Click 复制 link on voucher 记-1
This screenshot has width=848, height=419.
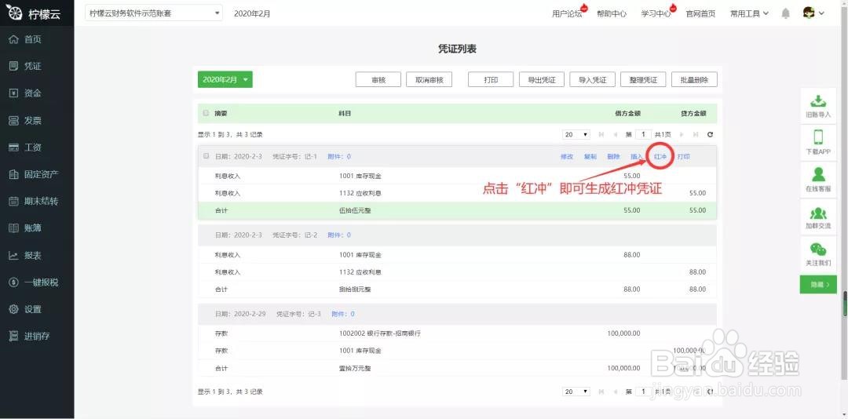coord(590,157)
